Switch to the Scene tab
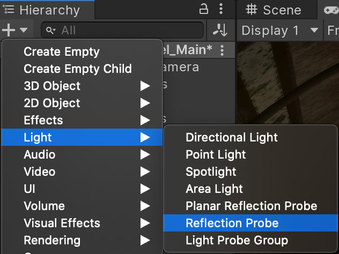 tap(275, 10)
